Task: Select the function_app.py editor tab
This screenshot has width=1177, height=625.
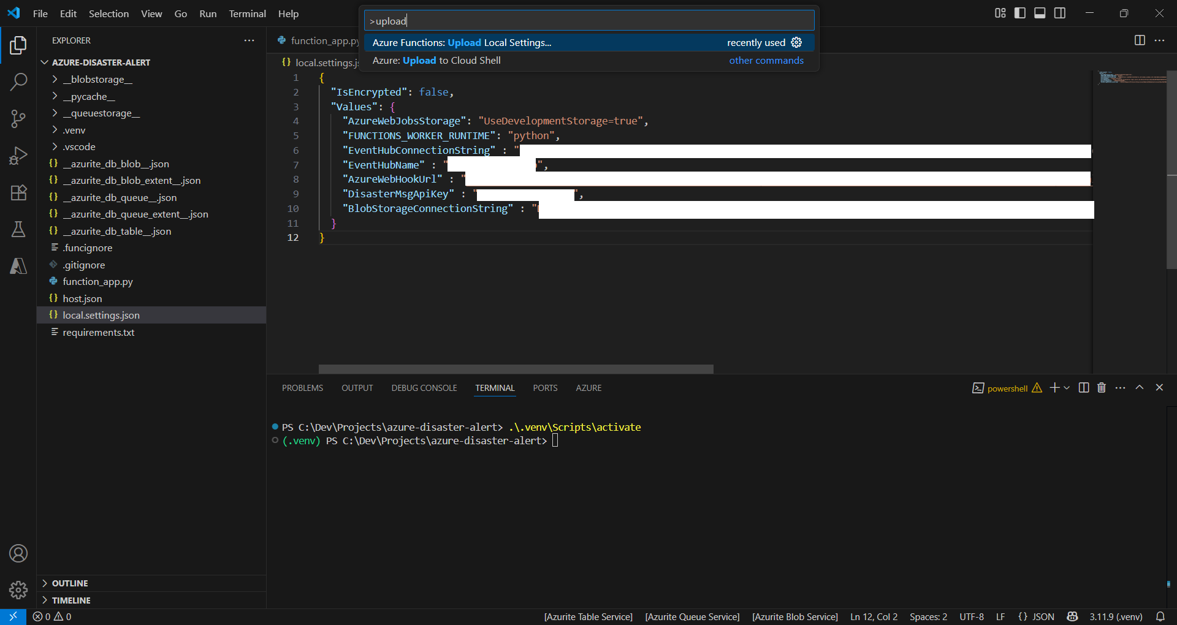Action: point(318,40)
